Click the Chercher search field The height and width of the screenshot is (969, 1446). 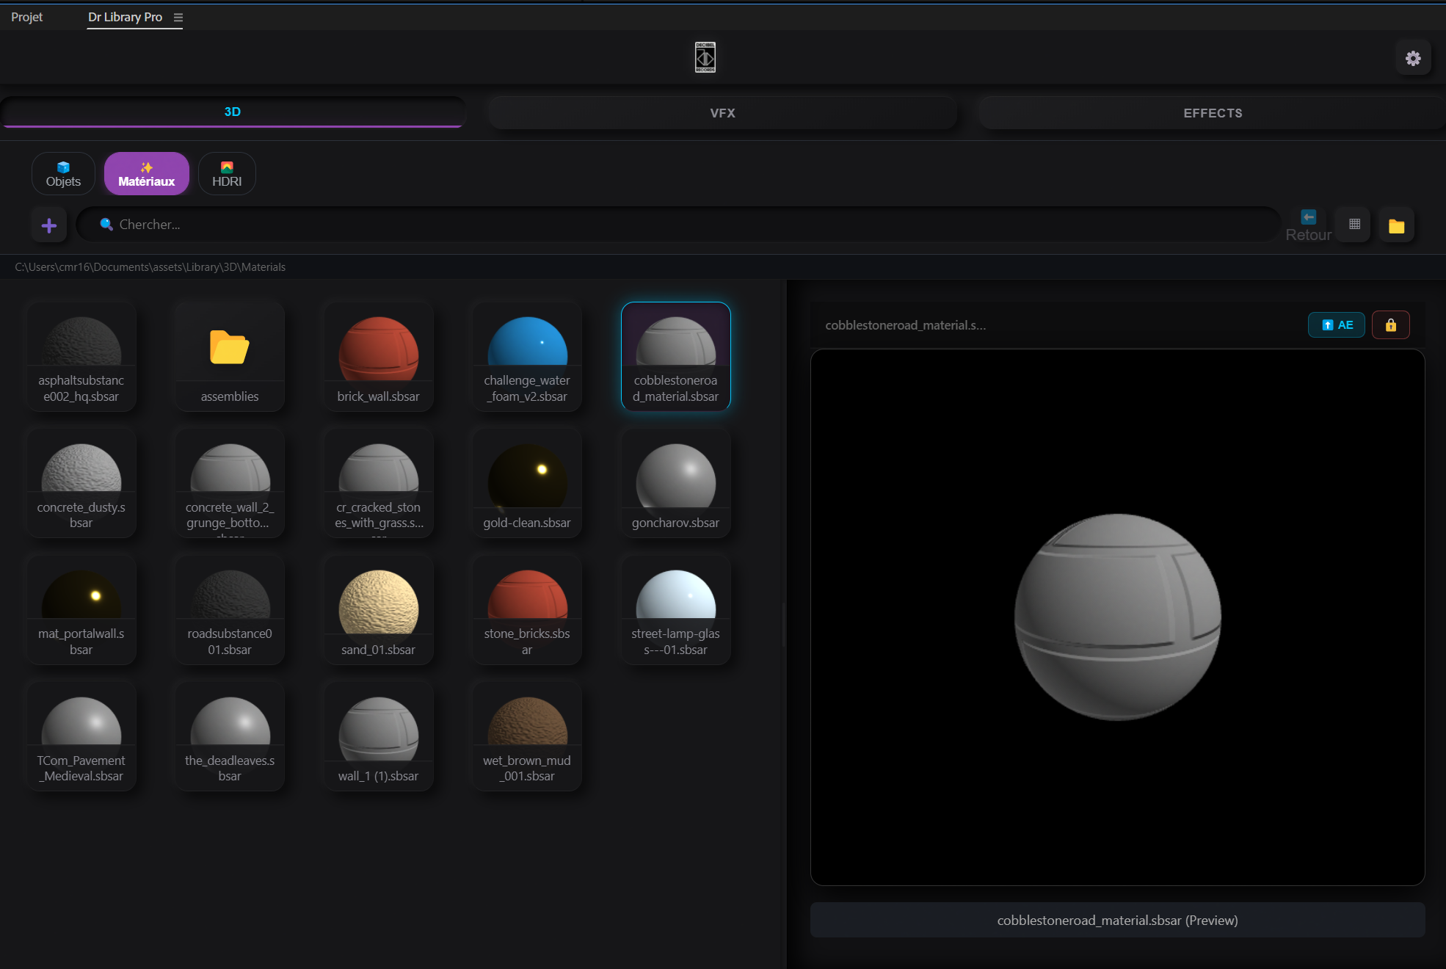pyautogui.click(x=678, y=225)
